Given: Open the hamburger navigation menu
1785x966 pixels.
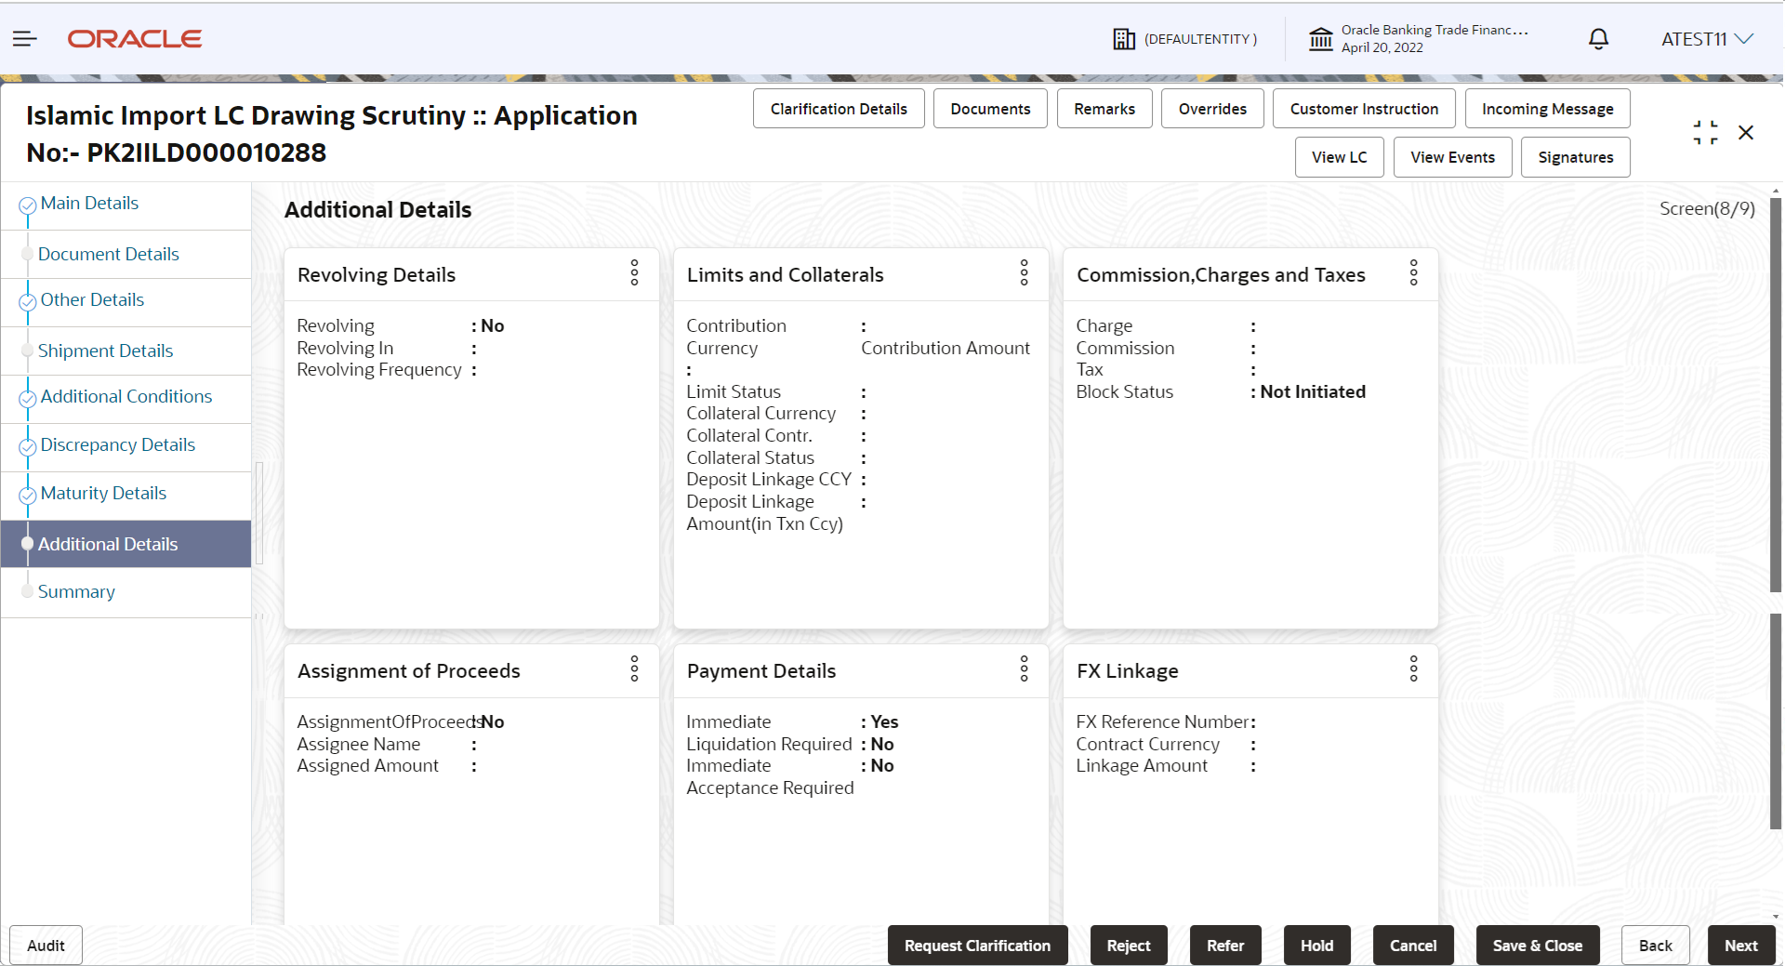Looking at the screenshot, I should 25,38.
